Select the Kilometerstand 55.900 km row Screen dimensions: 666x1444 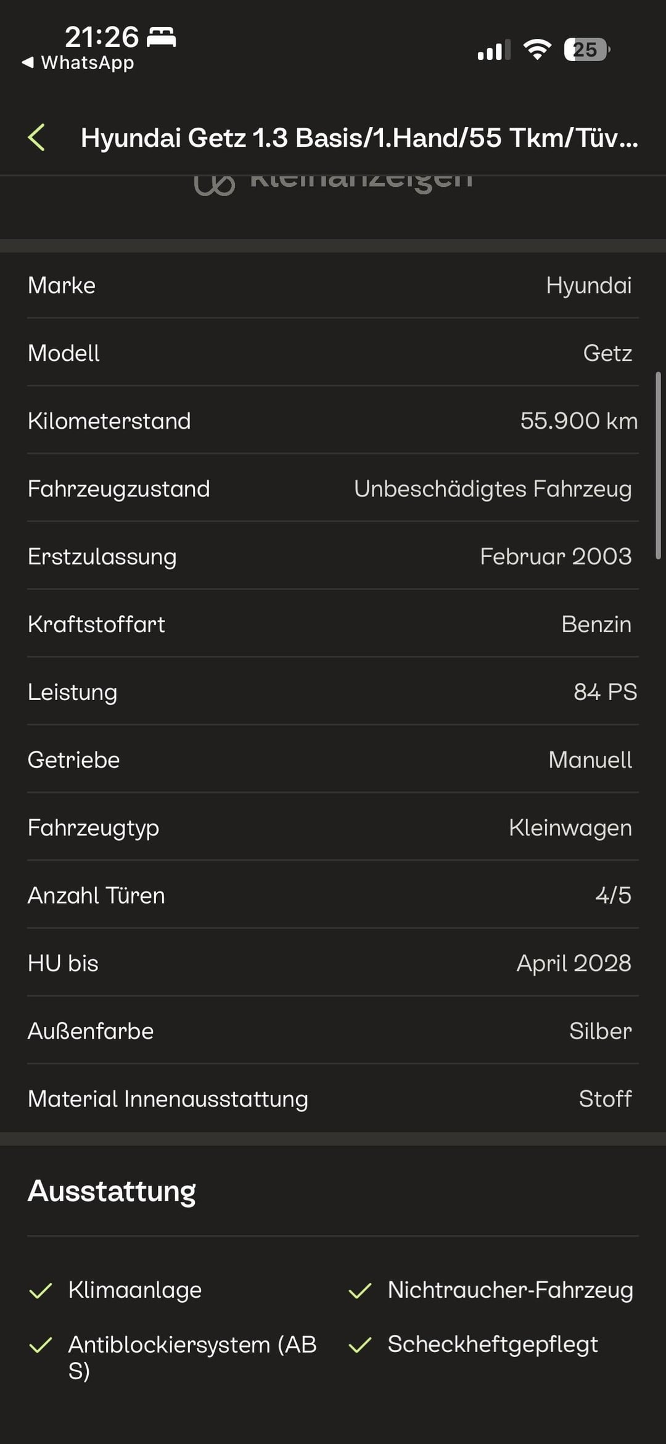coord(333,421)
